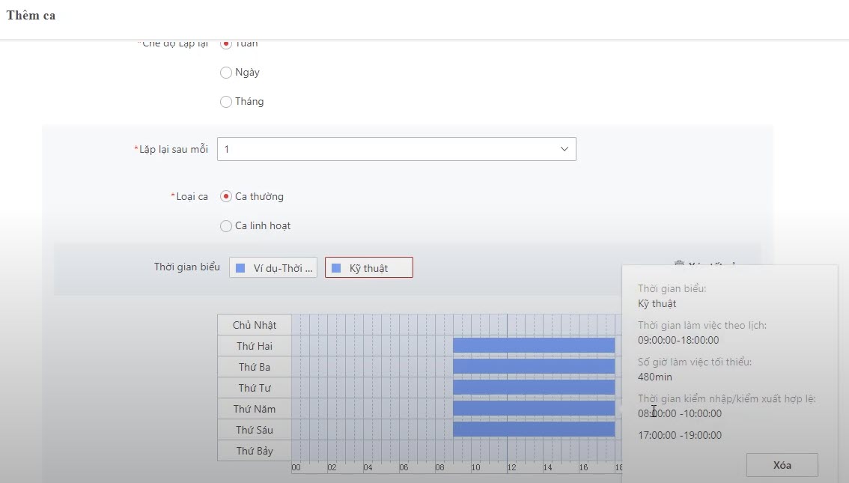849x483 pixels.
Task: Select the Kỹ thuật timetable chip
Action: coord(368,268)
